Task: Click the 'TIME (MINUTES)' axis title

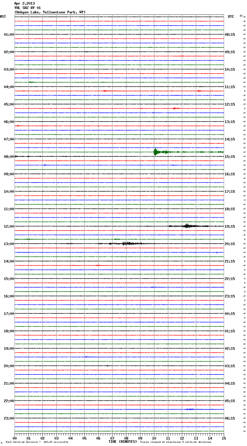Action: [123, 442]
